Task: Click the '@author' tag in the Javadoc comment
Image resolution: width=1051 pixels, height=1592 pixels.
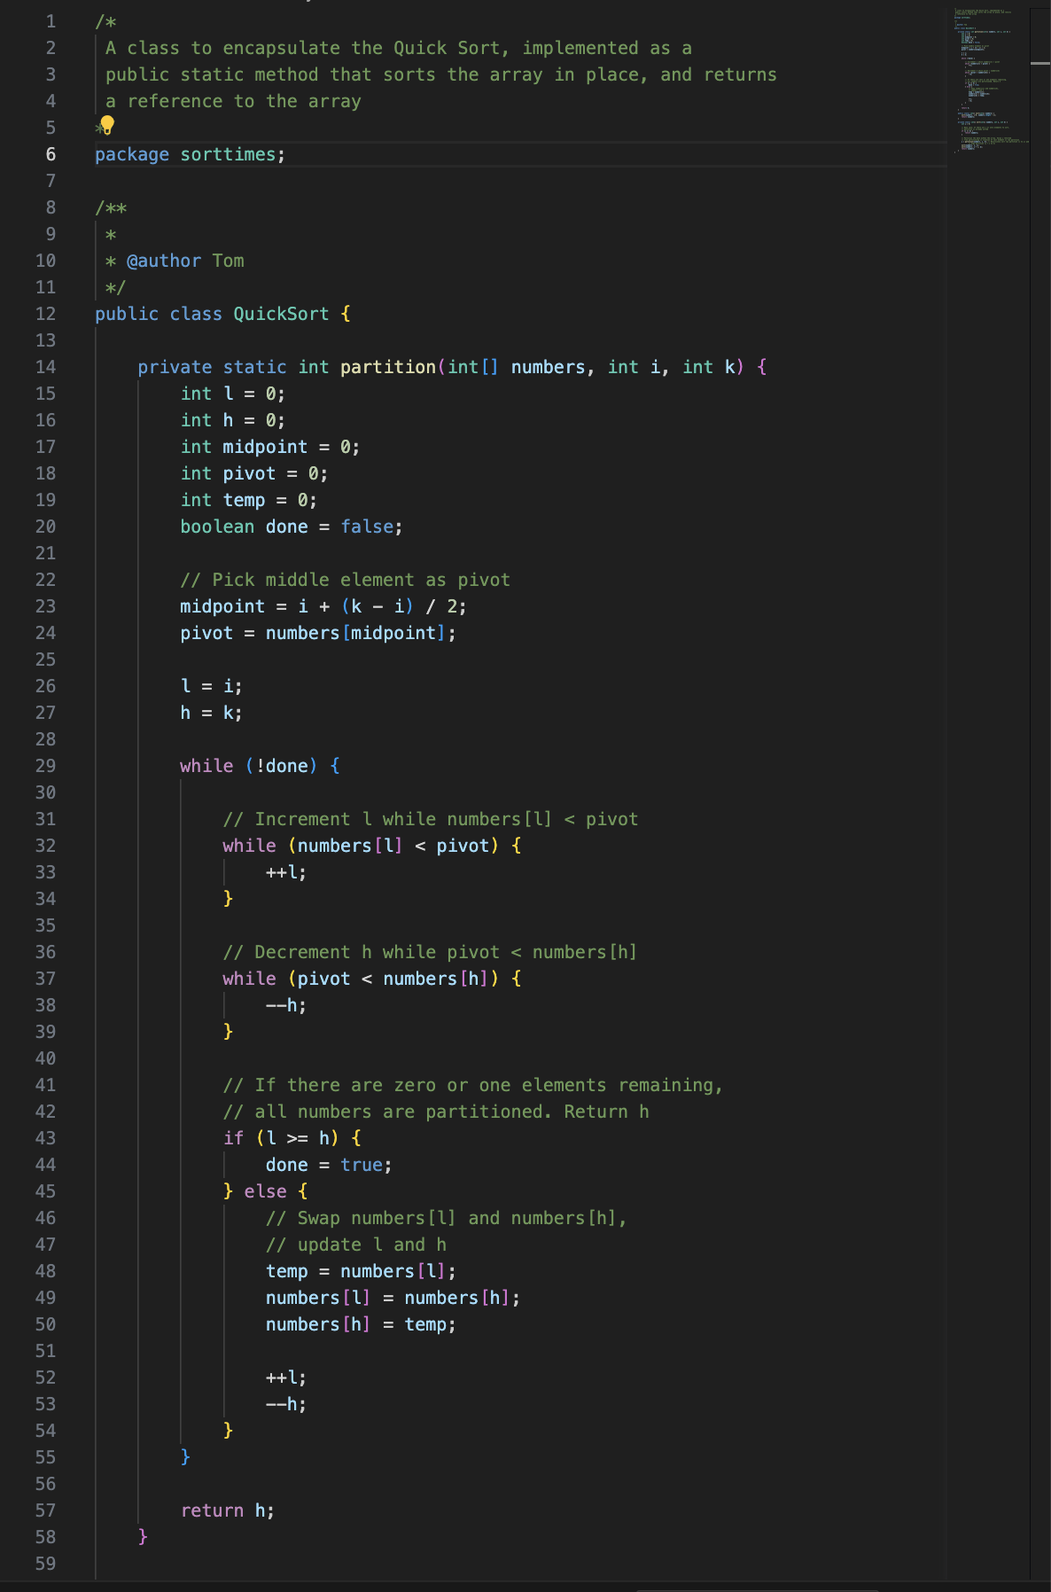Action: pyautogui.click(x=164, y=261)
